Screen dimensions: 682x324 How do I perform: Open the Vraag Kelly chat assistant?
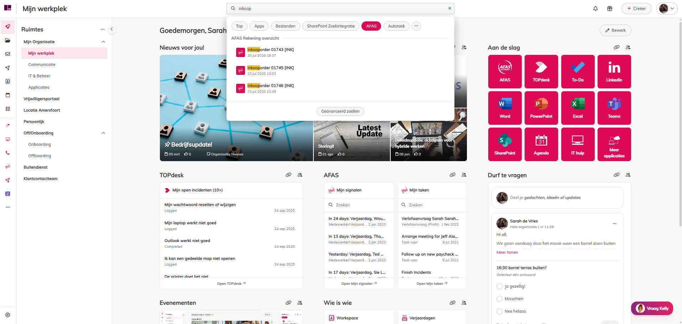(x=652, y=308)
